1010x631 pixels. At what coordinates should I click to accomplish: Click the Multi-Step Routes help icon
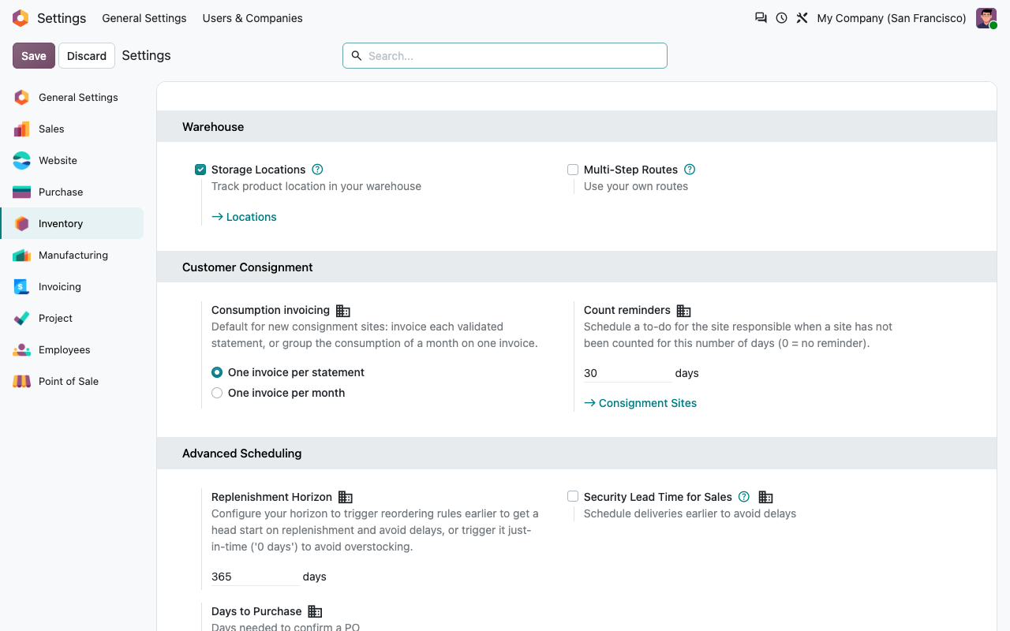tap(690, 170)
